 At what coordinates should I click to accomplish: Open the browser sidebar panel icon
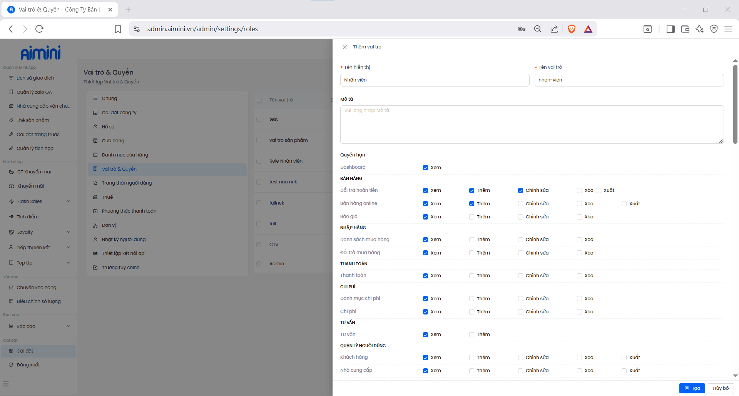(670, 29)
